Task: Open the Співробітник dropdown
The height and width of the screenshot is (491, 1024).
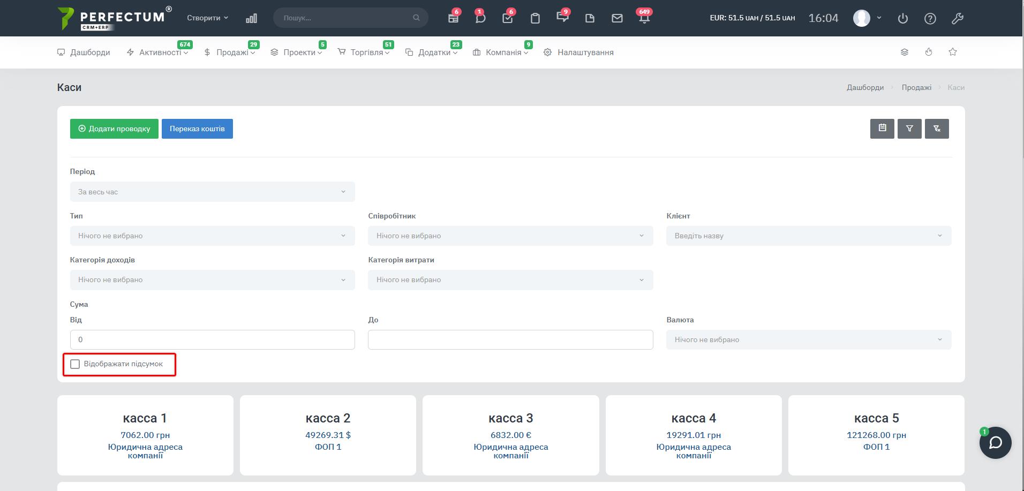Action: point(510,236)
